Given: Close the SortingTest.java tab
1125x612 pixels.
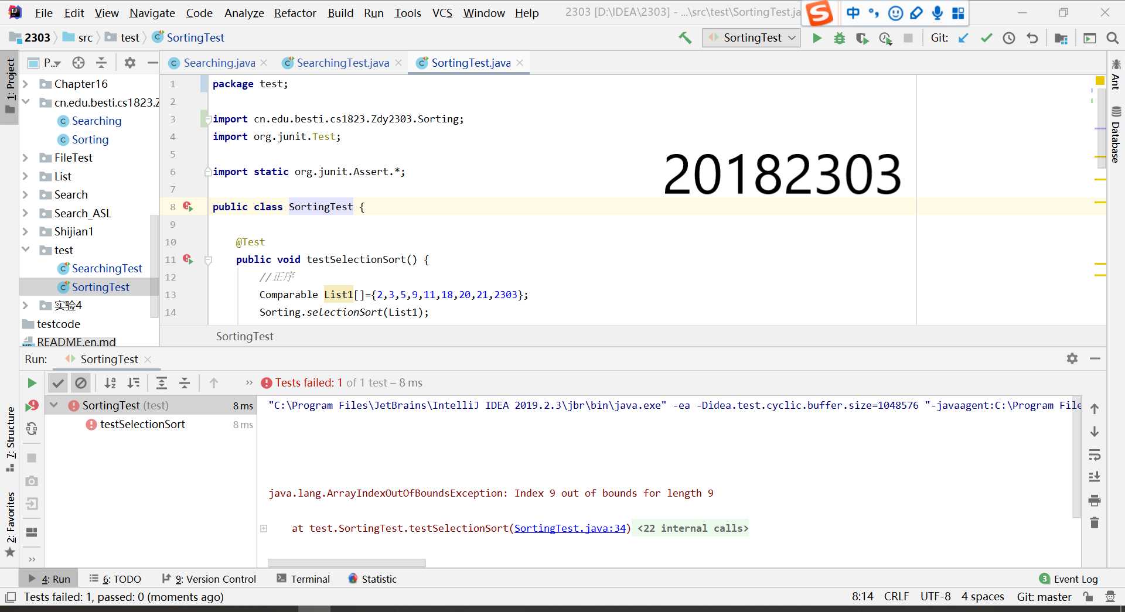Looking at the screenshot, I should tap(520, 63).
